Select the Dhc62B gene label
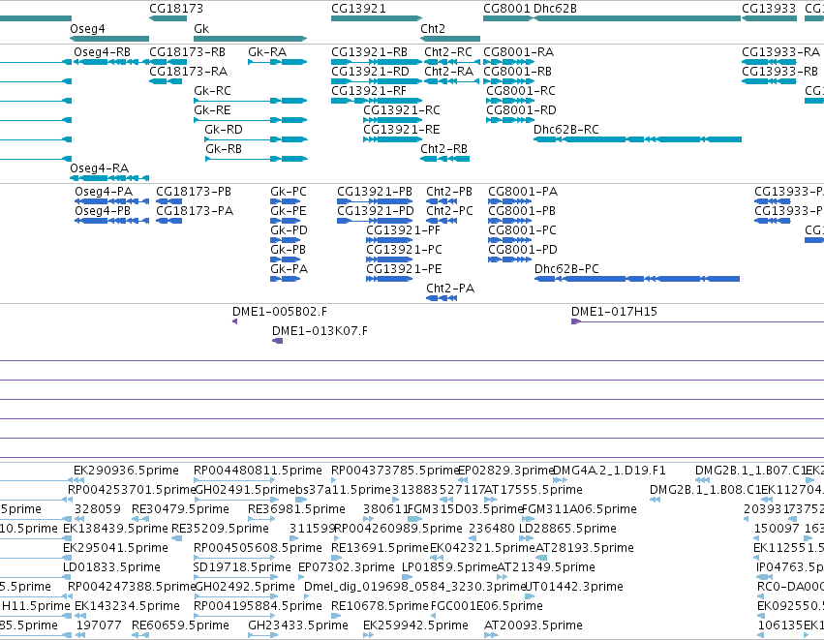824x640 pixels. point(555,9)
